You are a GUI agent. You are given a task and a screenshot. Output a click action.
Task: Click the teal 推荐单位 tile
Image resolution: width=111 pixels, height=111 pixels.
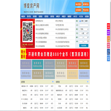(x=38, y=64)
